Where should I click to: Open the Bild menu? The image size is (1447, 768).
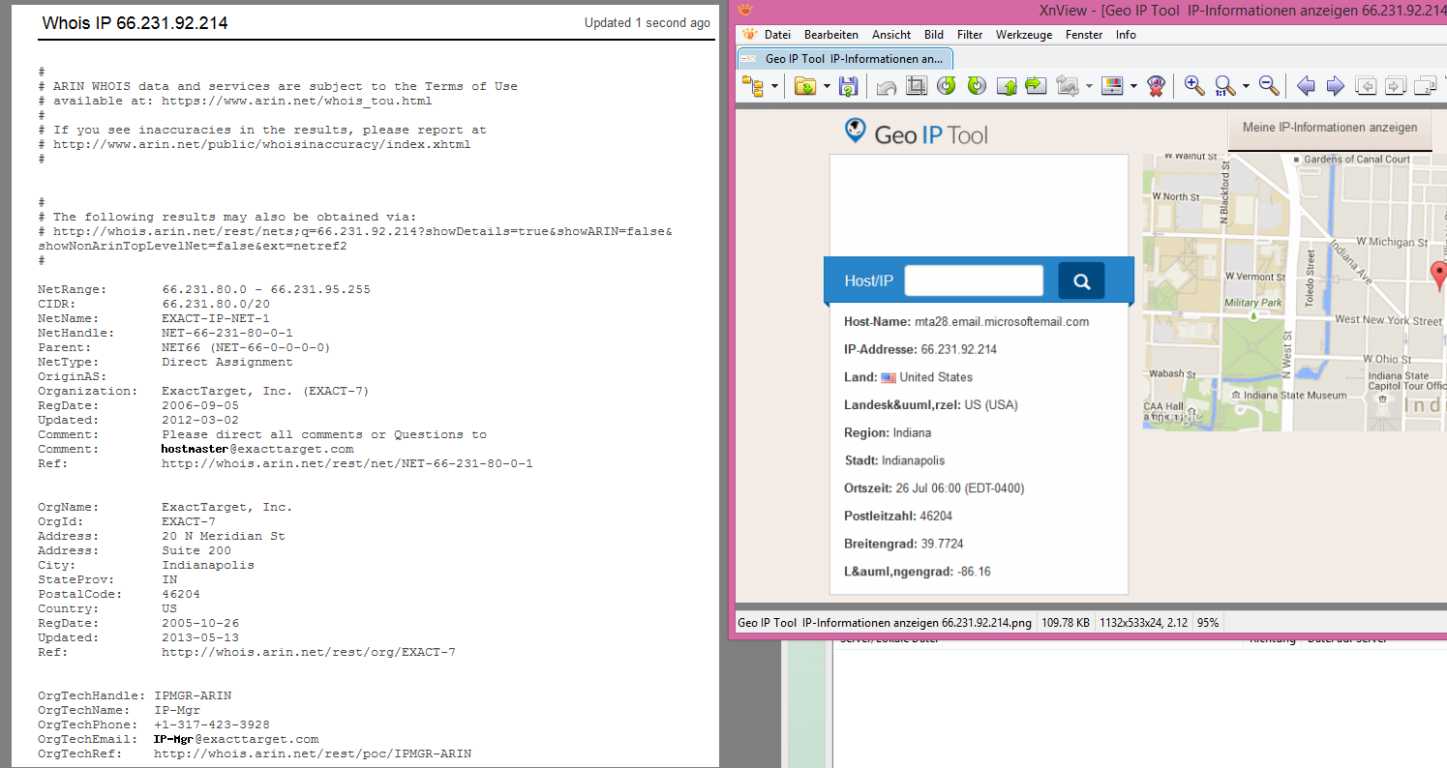(934, 35)
